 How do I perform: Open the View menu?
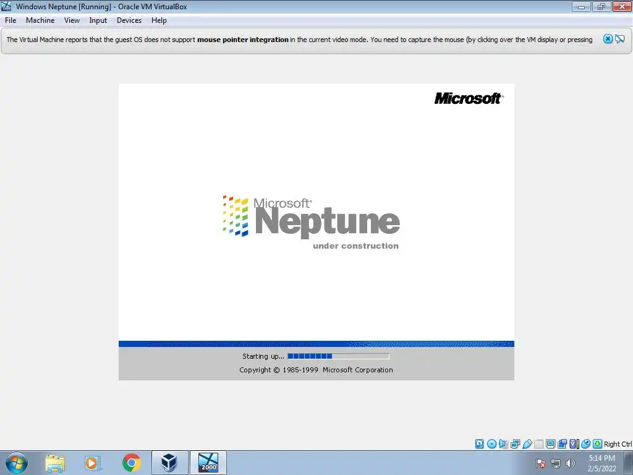point(72,20)
